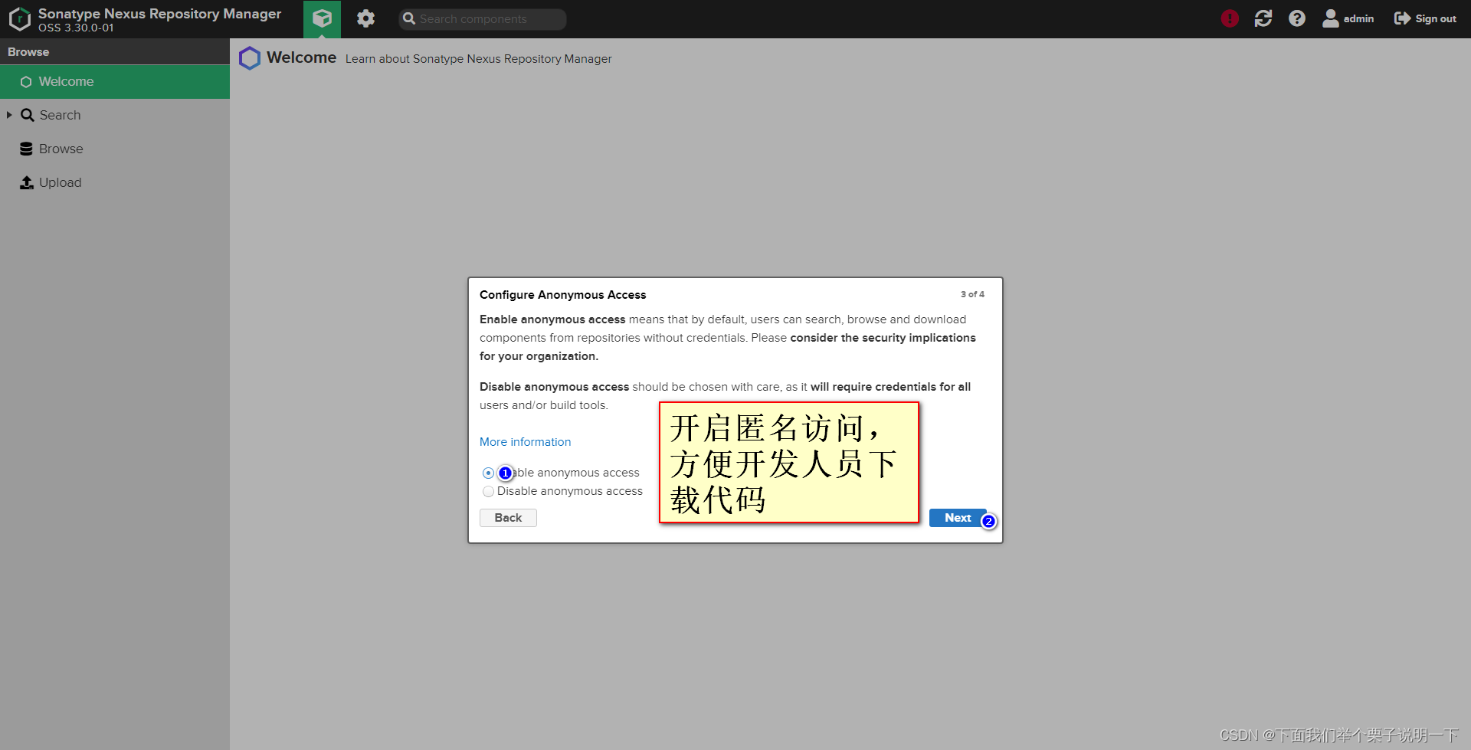Click the Next button in the wizard
Viewport: 1471px width, 750px height.
958,518
